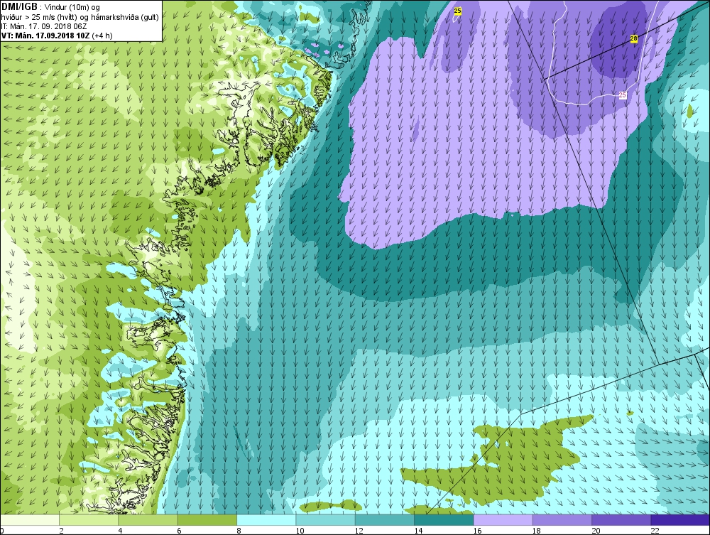Click the '20' tick on the color scale
Viewport: 710px width, 535px height.
coord(596,531)
